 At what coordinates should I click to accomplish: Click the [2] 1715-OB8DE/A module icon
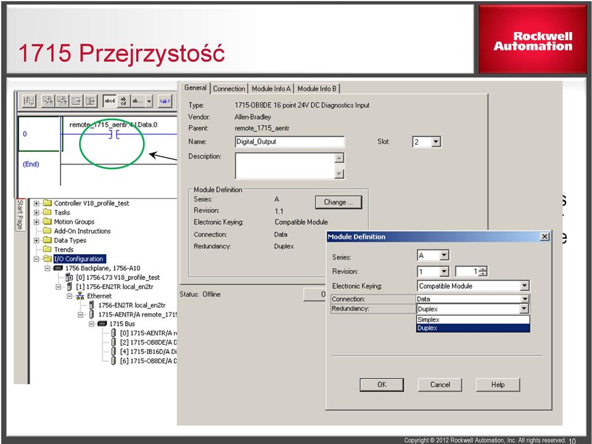coord(113,342)
